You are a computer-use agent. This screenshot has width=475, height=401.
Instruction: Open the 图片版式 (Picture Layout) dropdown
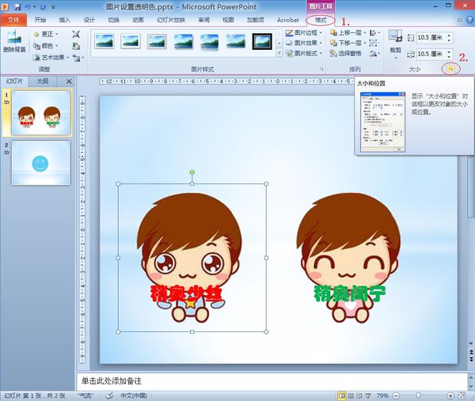(304, 53)
